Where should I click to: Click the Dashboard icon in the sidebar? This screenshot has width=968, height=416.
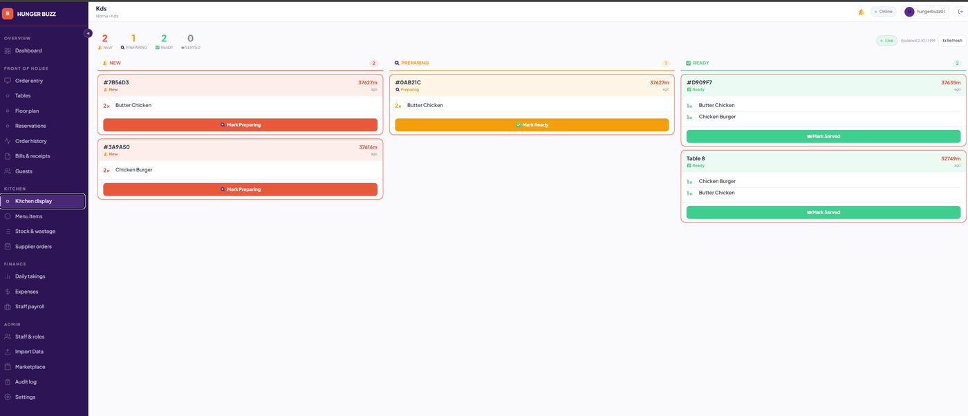pyautogui.click(x=8, y=50)
